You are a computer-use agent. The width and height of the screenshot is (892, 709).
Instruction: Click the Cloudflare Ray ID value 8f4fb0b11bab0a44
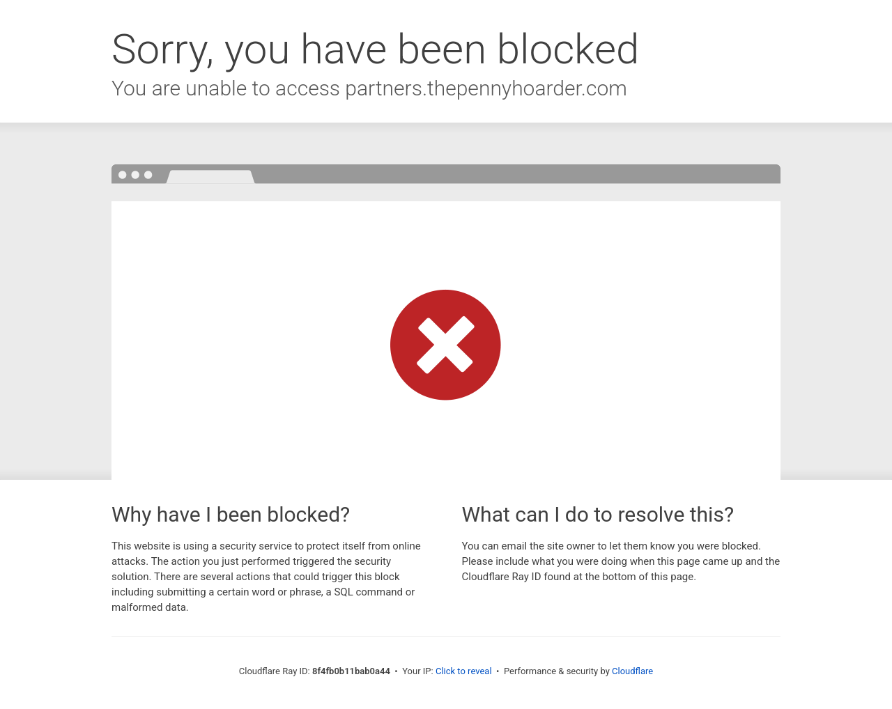(x=351, y=671)
